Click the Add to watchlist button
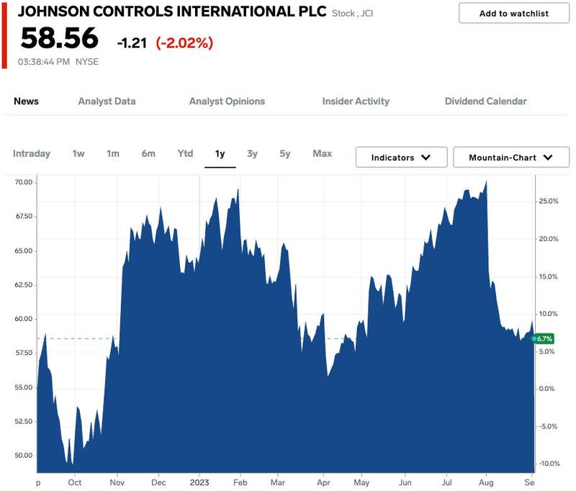 (513, 13)
